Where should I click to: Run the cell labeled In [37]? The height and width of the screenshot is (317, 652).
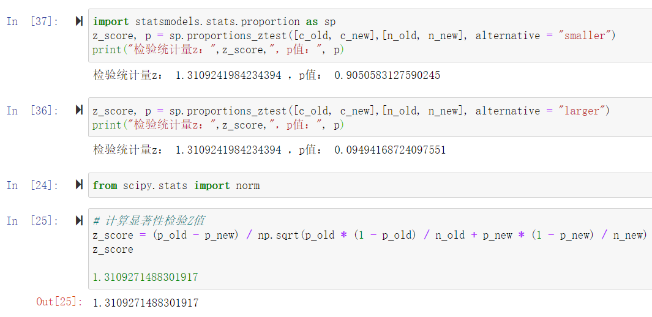[x=79, y=21]
